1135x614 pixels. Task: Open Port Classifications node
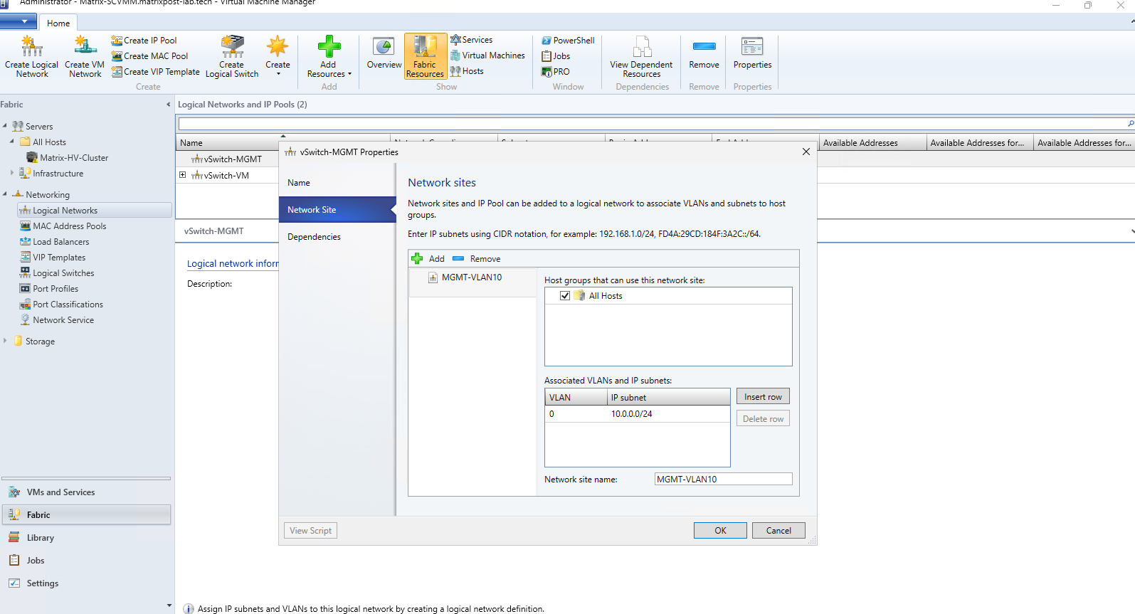click(61, 305)
